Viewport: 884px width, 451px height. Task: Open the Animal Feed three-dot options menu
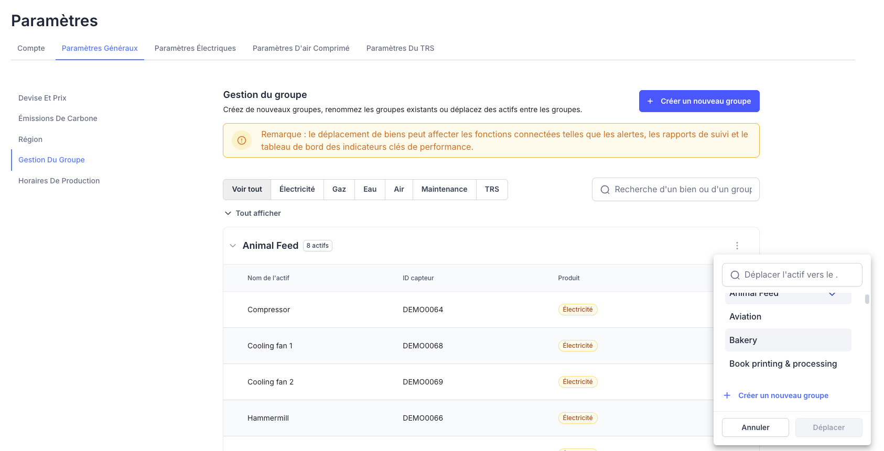coord(737,246)
